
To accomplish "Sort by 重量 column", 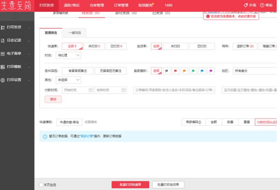I will (x=247, y=122).
